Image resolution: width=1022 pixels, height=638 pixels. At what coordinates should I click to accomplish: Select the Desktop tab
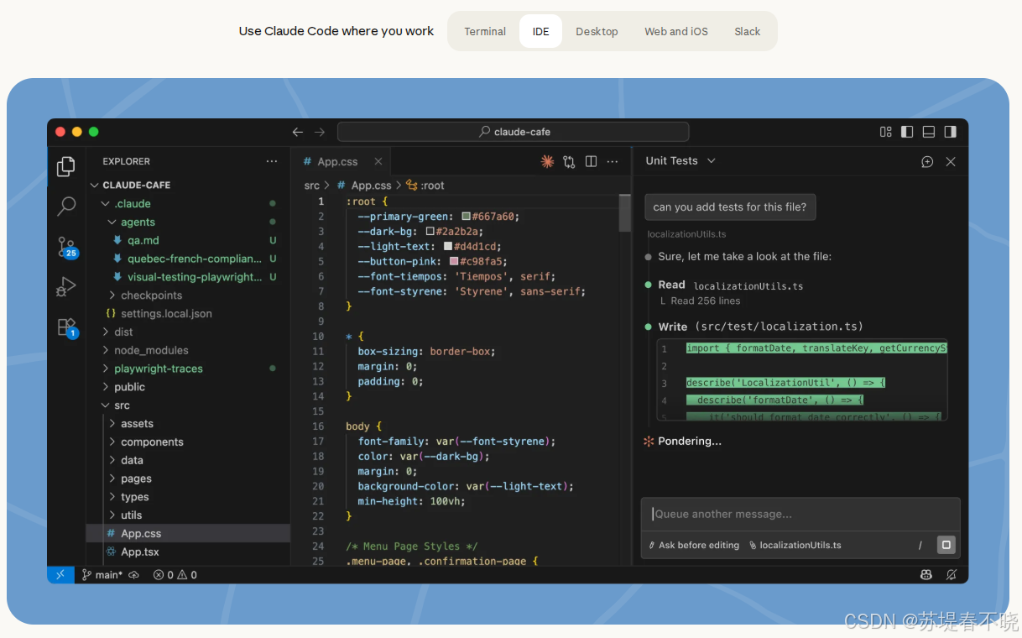597,31
